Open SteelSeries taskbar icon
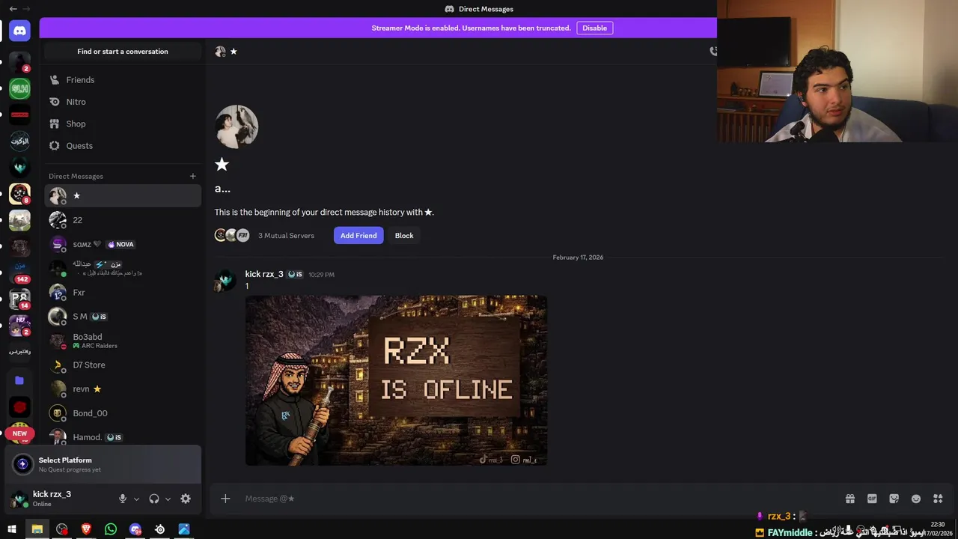The width and height of the screenshot is (958, 539). pyautogui.click(x=159, y=529)
